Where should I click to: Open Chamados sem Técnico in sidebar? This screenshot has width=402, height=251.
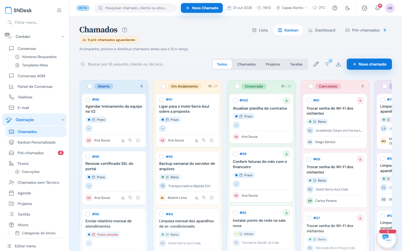[x=36, y=182]
